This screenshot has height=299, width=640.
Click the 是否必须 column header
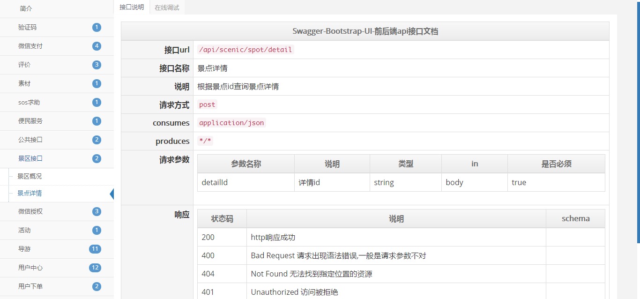556,164
